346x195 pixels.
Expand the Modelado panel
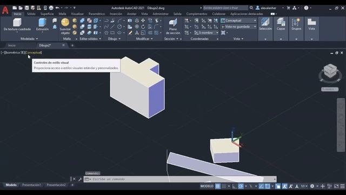tap(29, 38)
